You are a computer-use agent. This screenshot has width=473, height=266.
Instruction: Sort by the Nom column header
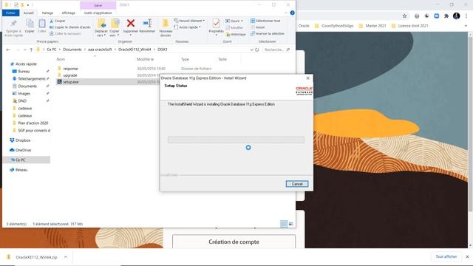(61, 59)
